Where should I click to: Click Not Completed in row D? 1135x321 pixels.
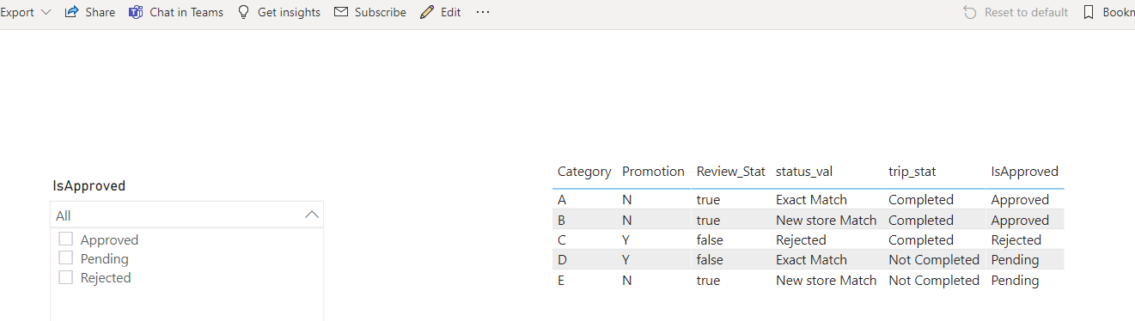(934, 259)
